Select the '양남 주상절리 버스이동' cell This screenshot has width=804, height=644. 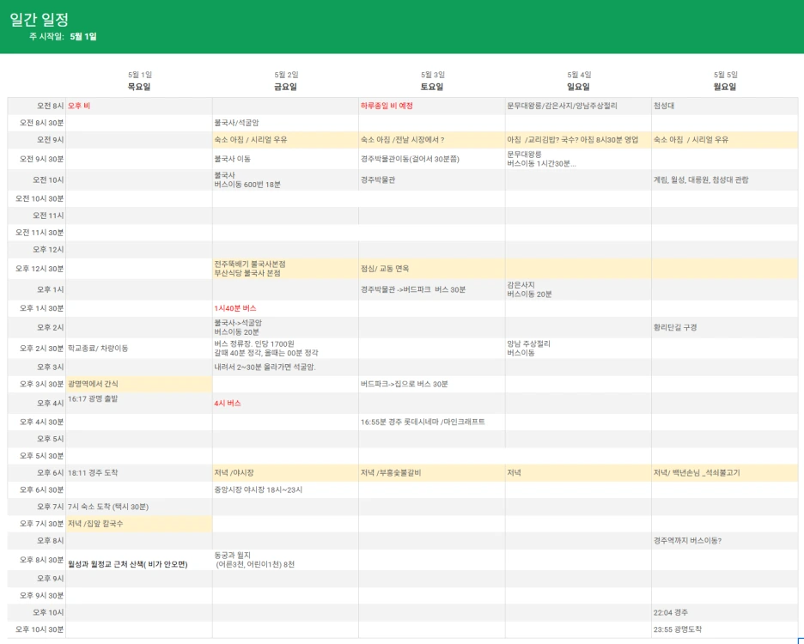(578, 348)
